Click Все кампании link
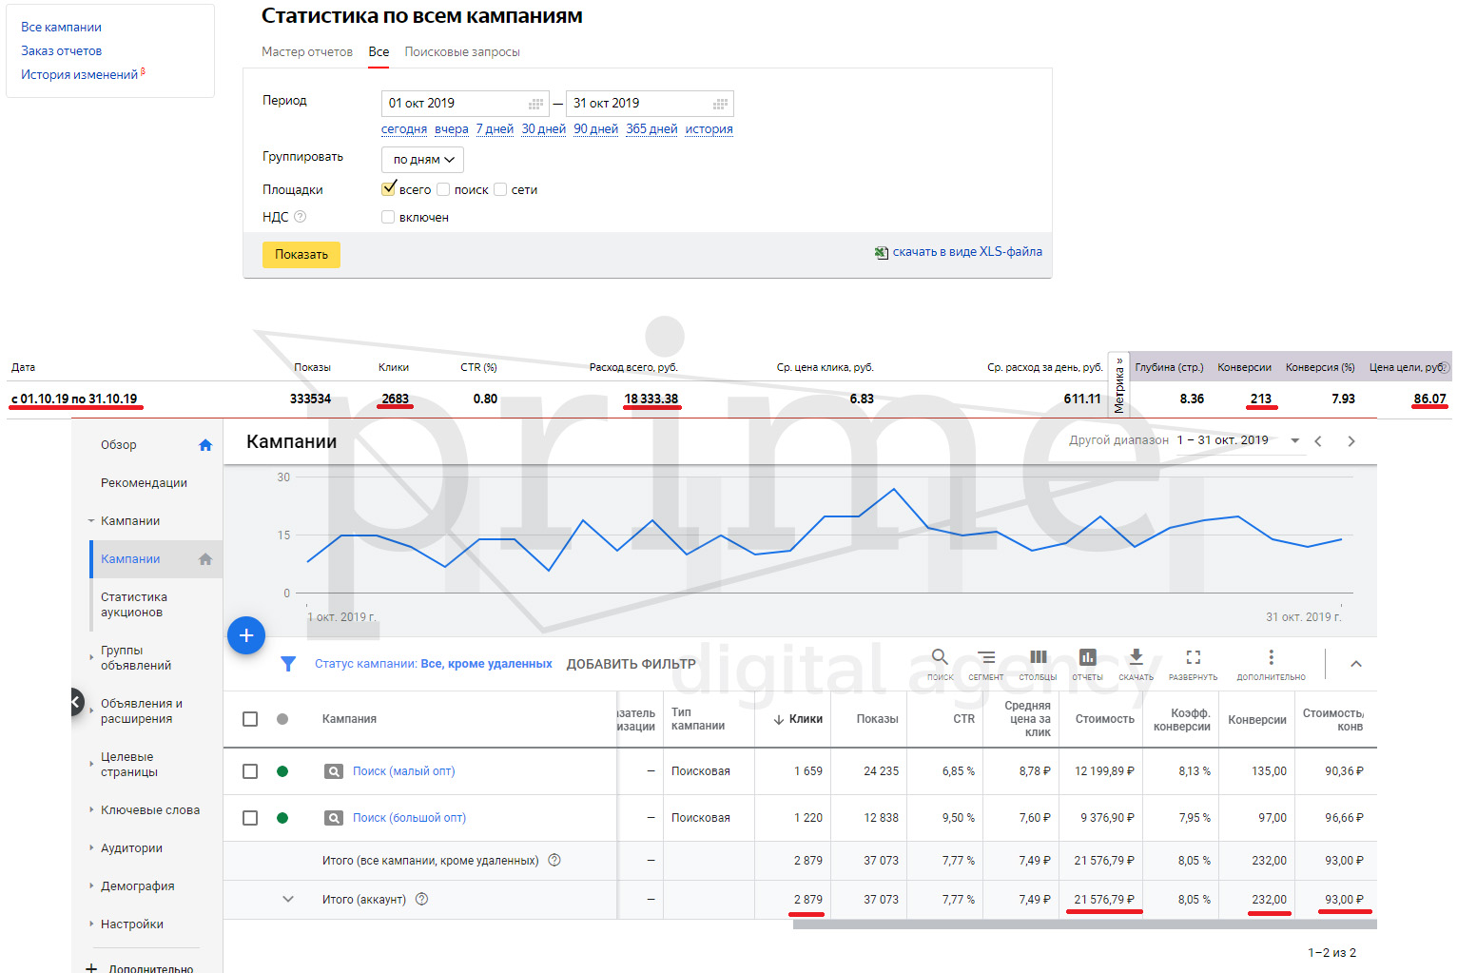The width and height of the screenshot is (1477, 973). click(x=61, y=28)
